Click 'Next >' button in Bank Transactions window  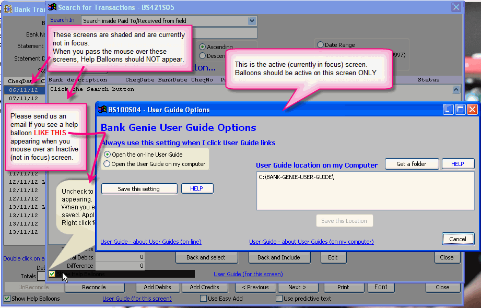(298, 287)
